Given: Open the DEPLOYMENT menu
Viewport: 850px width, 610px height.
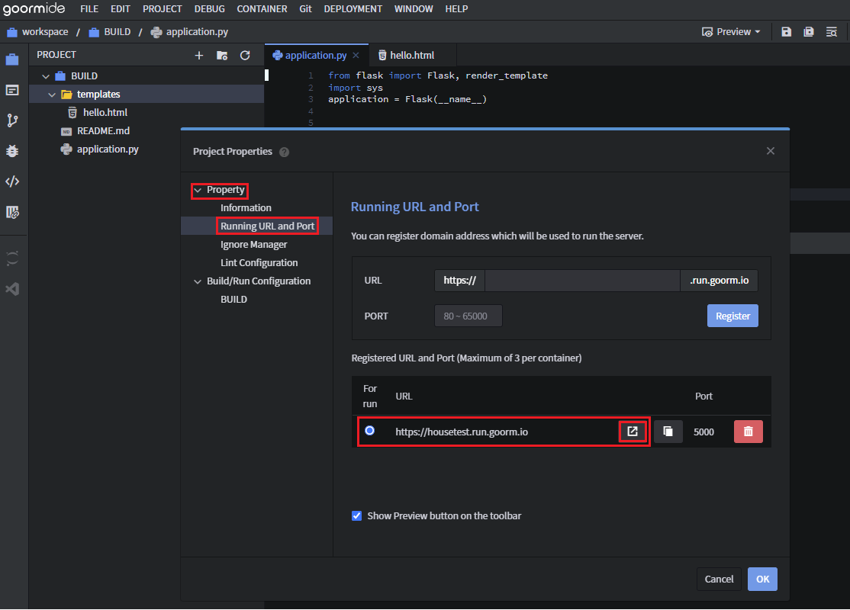Looking at the screenshot, I should pyautogui.click(x=353, y=8).
